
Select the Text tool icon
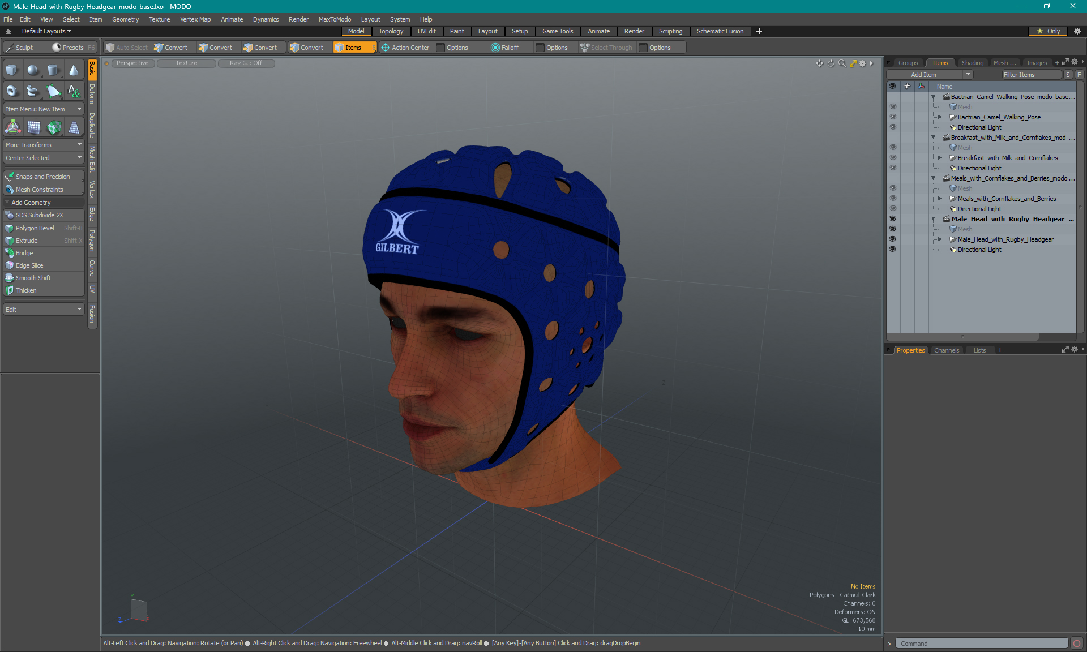(x=74, y=91)
